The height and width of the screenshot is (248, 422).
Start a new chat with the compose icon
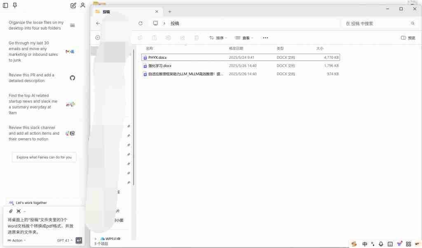coord(73,5)
